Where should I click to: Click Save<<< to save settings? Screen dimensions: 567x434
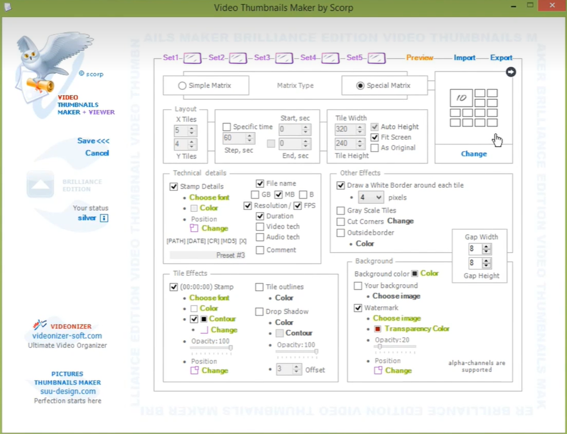click(x=93, y=141)
